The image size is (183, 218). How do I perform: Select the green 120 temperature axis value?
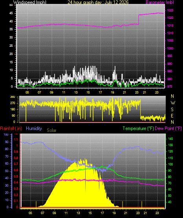pyautogui.click(x=171, y=151)
